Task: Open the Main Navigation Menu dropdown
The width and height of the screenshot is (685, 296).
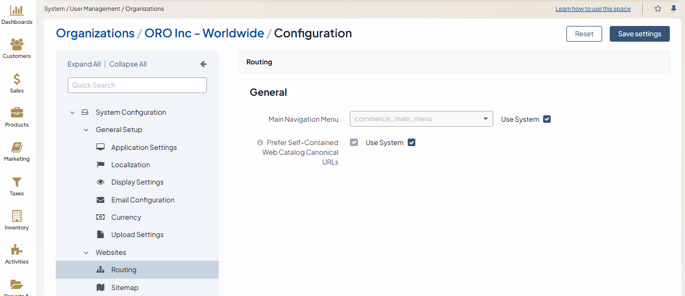Action: click(x=421, y=119)
